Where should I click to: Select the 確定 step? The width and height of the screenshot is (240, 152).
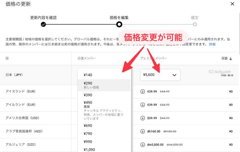pyautogui.click(x=195, y=24)
